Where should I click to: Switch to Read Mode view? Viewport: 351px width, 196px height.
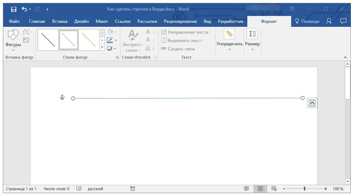[x=247, y=189]
